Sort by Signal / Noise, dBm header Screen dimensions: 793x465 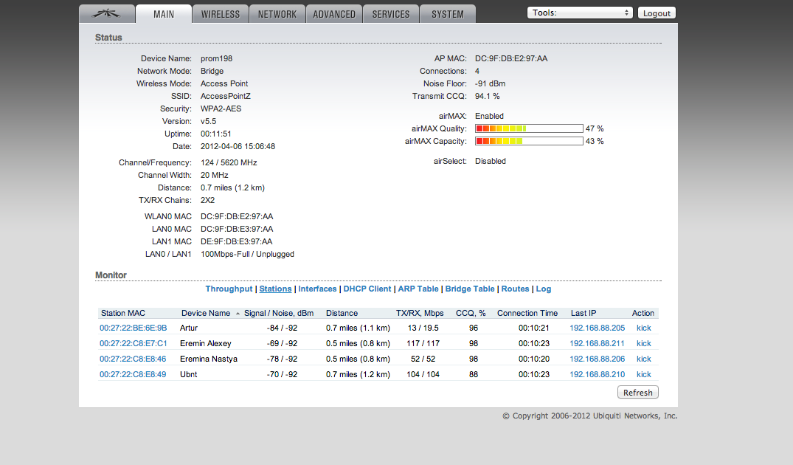pos(279,313)
